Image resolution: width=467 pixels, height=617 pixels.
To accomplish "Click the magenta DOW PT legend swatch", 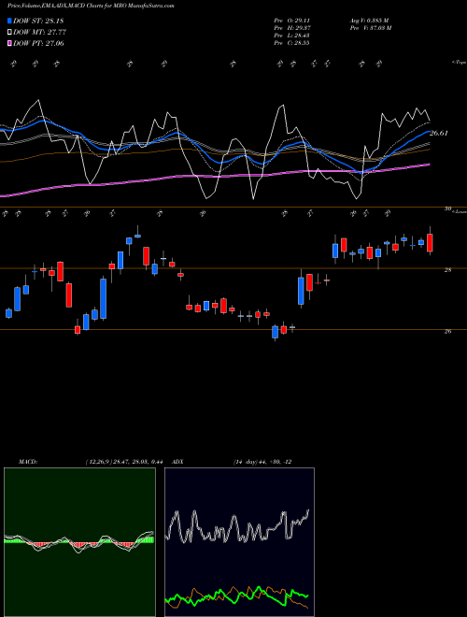I will (x=9, y=43).
